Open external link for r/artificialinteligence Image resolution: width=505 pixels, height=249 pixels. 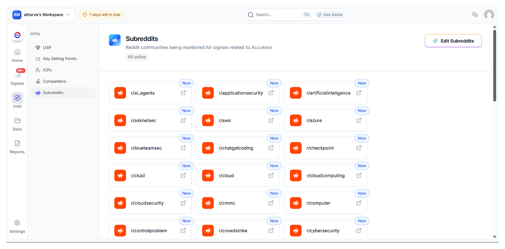[x=359, y=93]
